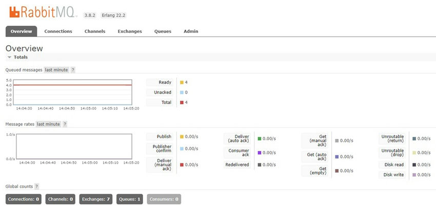Go to the Channels tab

click(95, 31)
